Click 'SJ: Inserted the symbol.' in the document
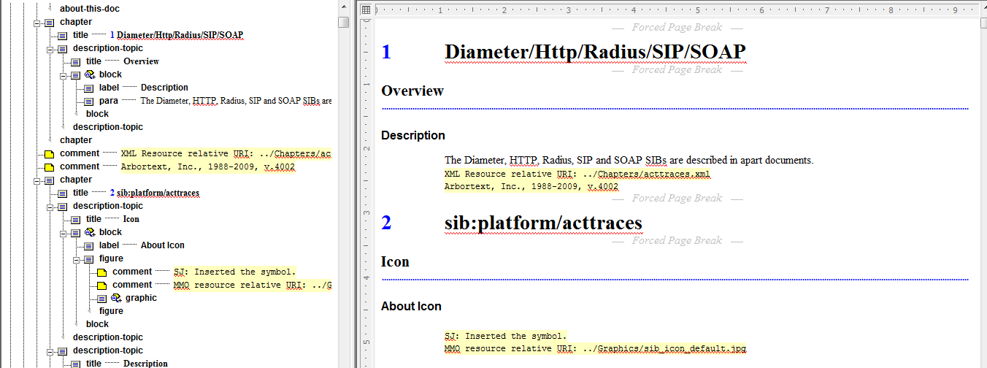 tap(506, 336)
